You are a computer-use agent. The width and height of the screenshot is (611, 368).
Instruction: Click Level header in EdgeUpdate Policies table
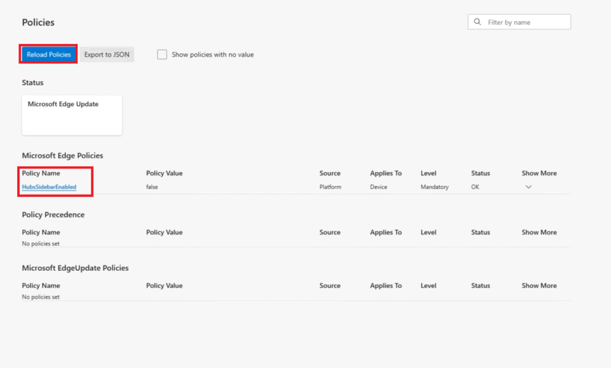pyautogui.click(x=428, y=286)
